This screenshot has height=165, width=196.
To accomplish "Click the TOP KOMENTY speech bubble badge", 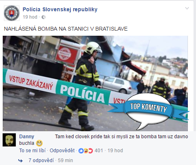I will click(x=149, y=111).
